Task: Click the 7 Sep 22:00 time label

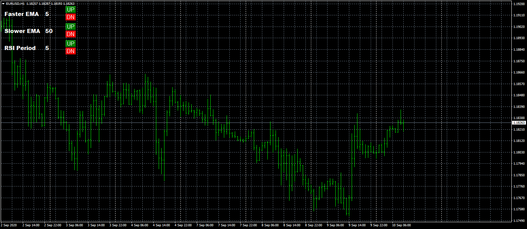Action: [248, 225]
